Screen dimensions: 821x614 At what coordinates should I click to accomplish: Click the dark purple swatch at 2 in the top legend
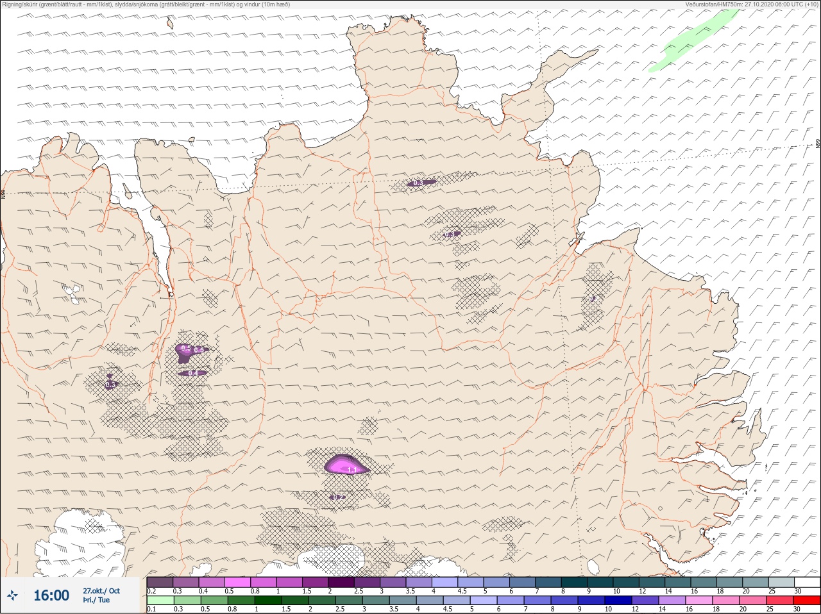[341, 582]
